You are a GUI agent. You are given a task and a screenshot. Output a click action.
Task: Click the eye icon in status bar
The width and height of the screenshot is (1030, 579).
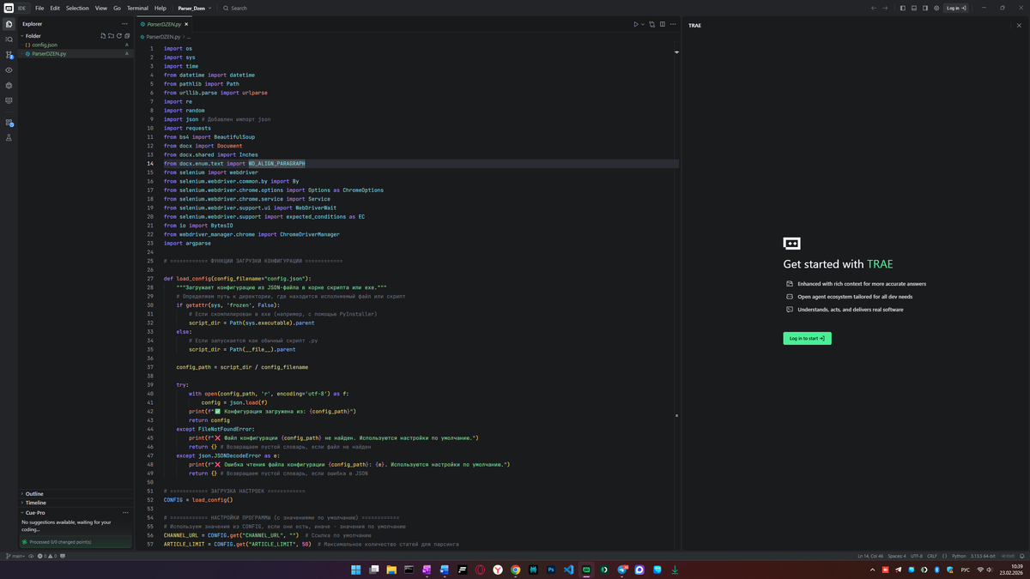[32, 556]
